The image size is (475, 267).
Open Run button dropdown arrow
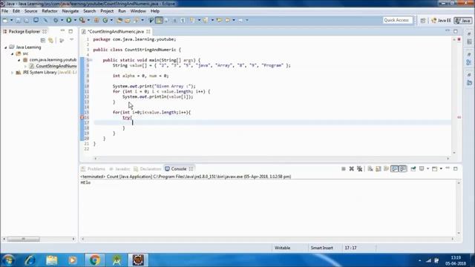[x=75, y=20]
